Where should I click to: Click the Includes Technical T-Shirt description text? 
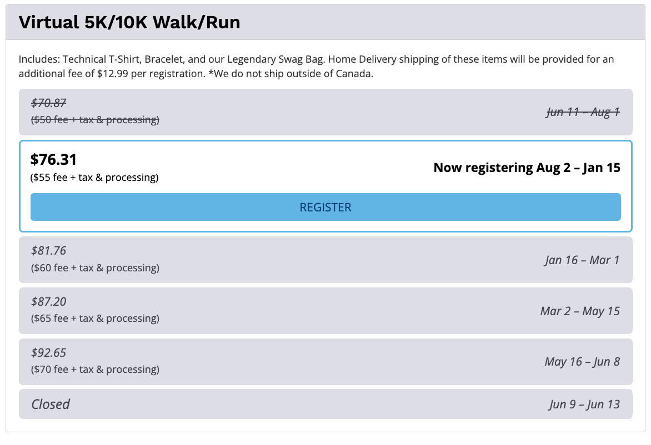pyautogui.click(x=317, y=67)
